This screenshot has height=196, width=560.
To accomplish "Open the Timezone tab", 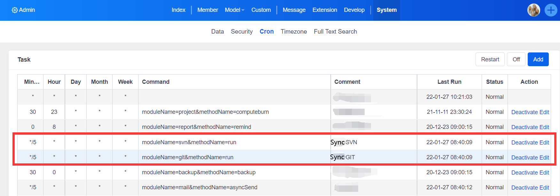I will tap(294, 32).
